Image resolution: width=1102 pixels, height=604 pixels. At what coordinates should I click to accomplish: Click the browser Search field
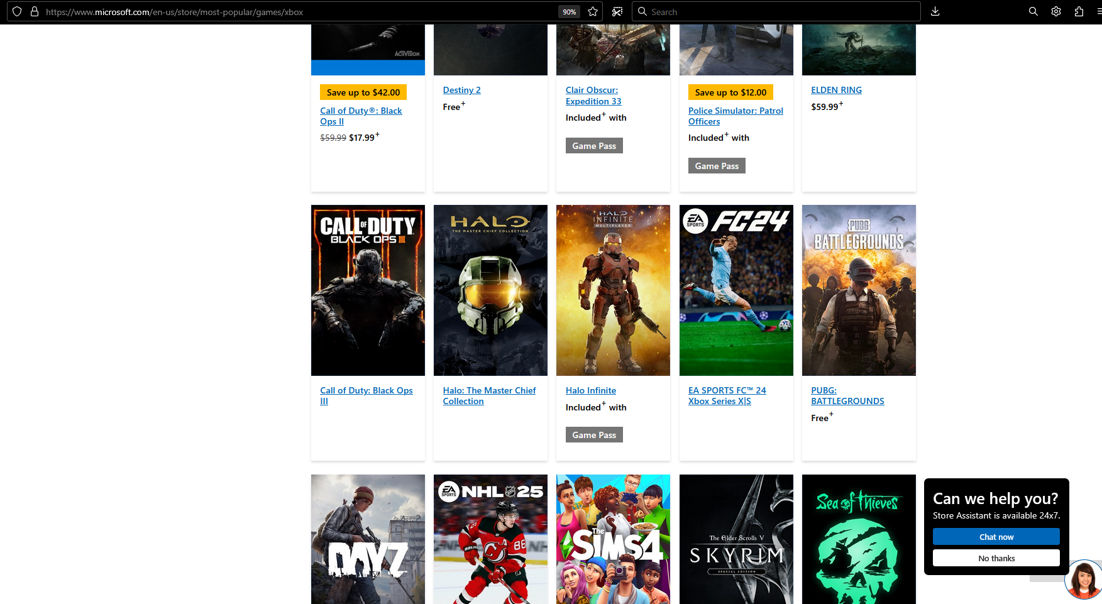776,11
